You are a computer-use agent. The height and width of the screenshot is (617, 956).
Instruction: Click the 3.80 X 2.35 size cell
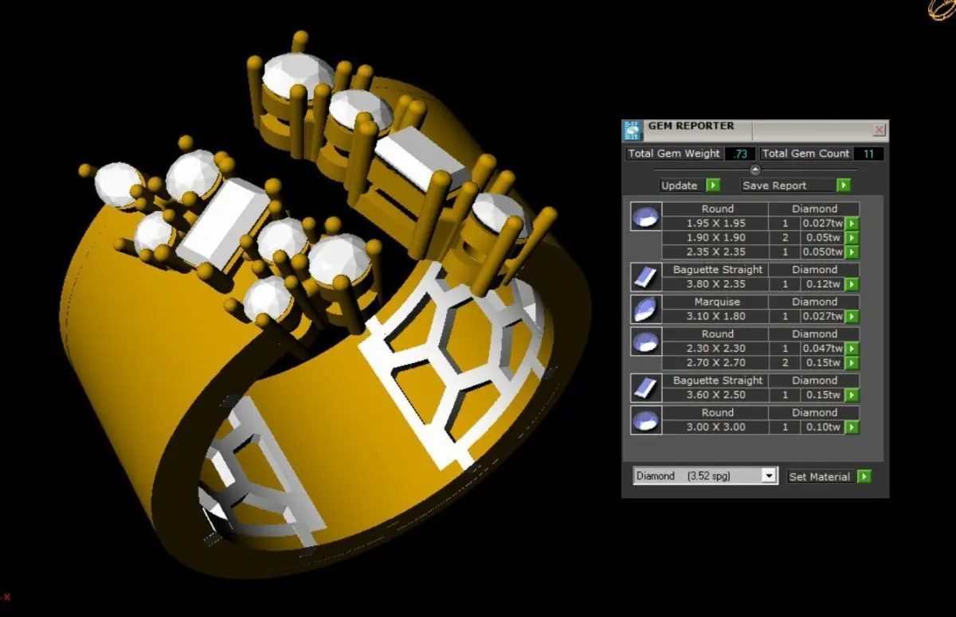(x=717, y=284)
